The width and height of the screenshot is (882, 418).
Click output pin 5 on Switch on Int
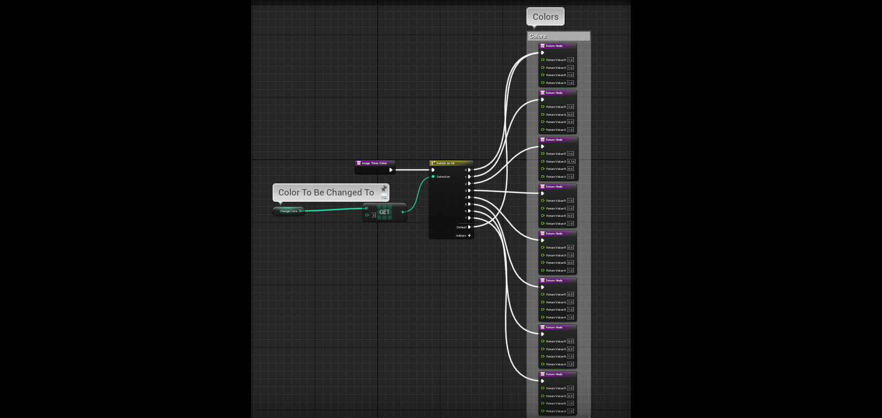(469, 204)
